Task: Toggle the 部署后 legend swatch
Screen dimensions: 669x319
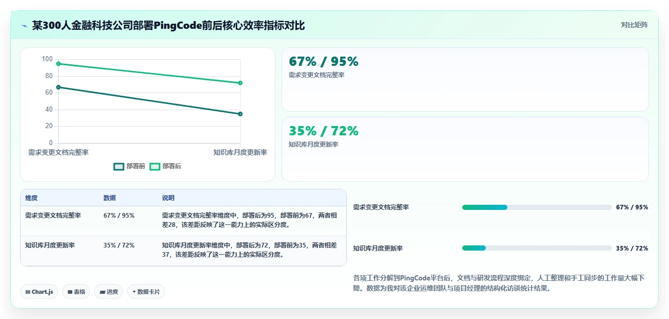Action: coord(155,166)
